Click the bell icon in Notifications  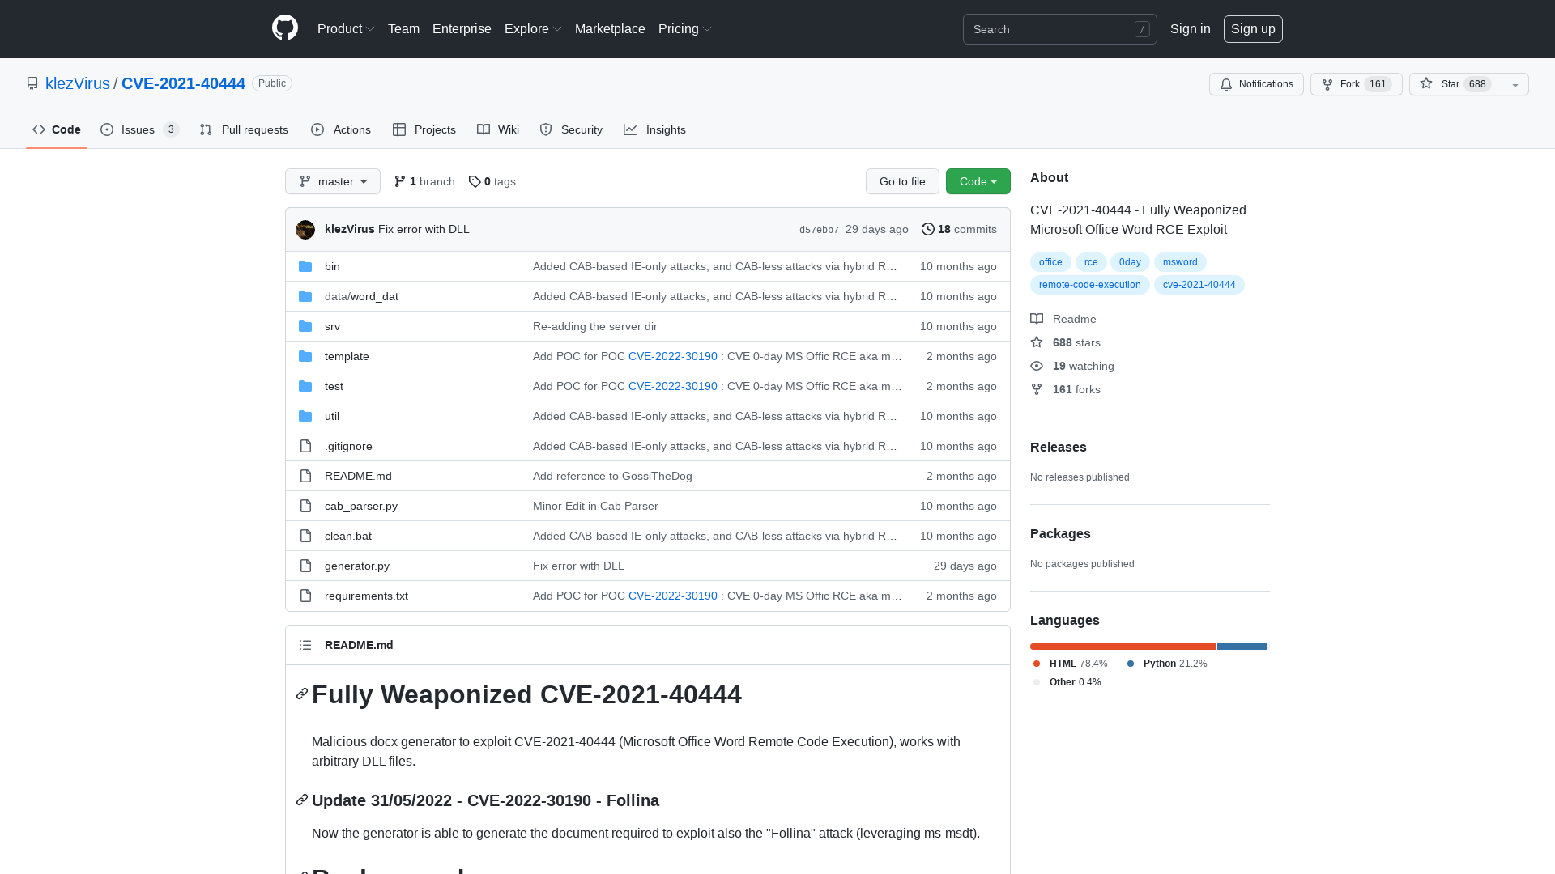pyautogui.click(x=1226, y=84)
